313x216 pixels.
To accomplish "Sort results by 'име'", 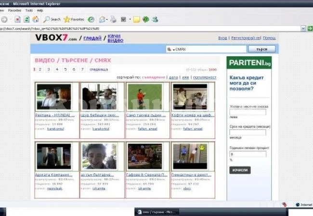I will coord(185,77).
